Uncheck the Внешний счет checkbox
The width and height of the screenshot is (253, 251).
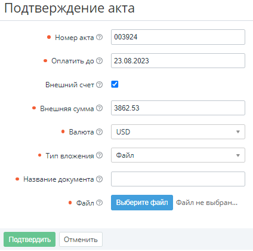point(115,84)
